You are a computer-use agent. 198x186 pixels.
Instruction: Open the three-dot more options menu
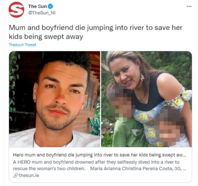(189, 6)
